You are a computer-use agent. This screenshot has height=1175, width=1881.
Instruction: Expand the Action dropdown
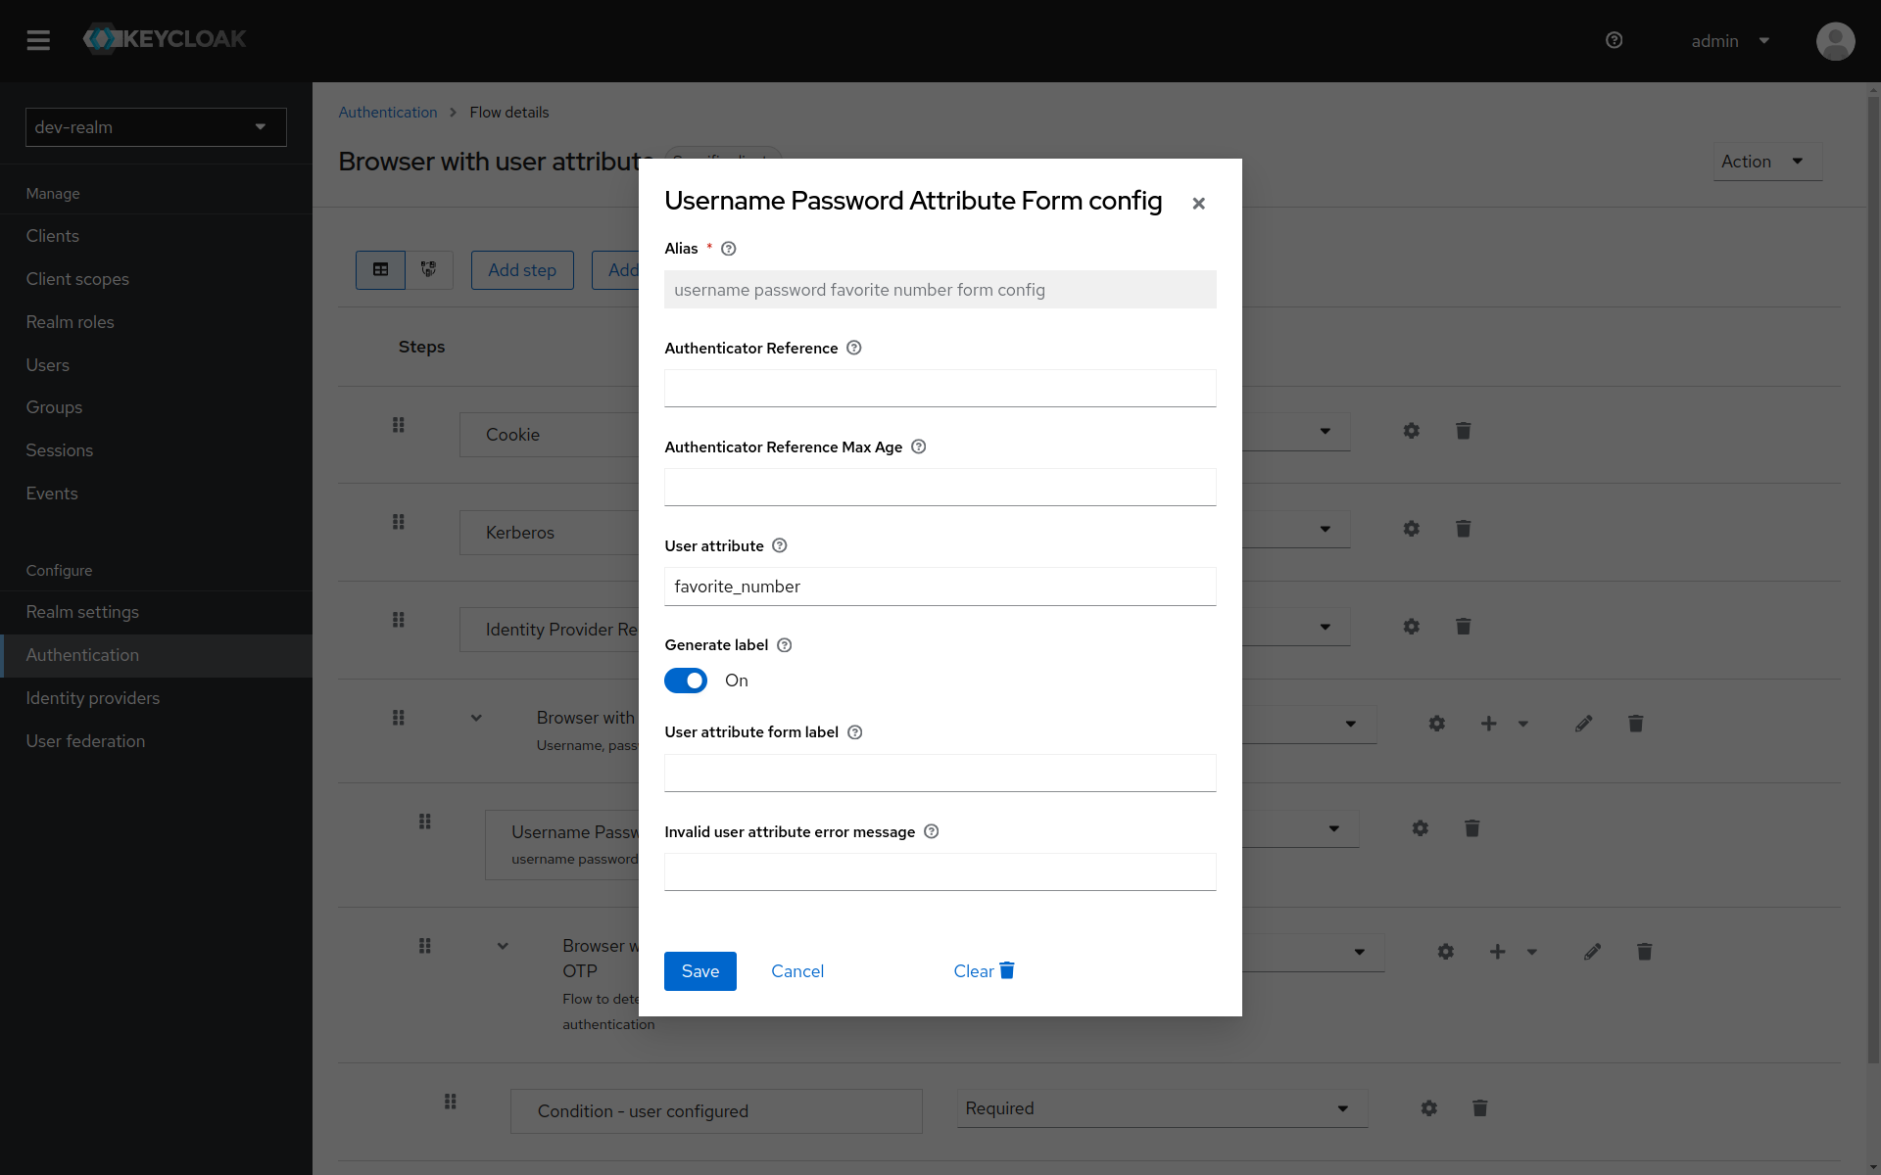pyautogui.click(x=1766, y=162)
